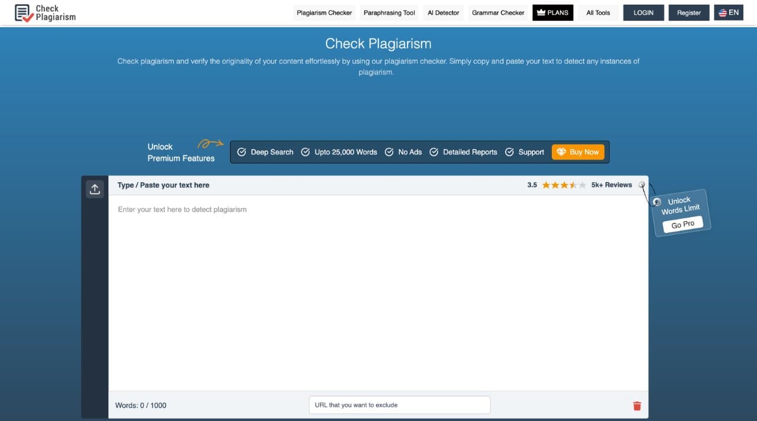Click the No Ads checkmark icon
The width and height of the screenshot is (757, 421).
389,152
